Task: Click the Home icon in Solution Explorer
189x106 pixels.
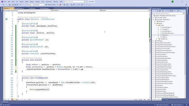Action: tap(157, 11)
